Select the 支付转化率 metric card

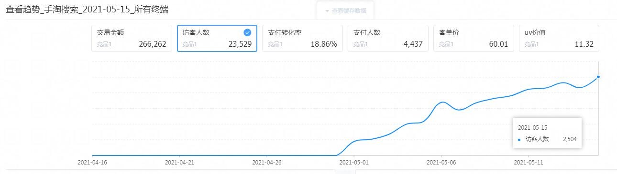(302, 38)
